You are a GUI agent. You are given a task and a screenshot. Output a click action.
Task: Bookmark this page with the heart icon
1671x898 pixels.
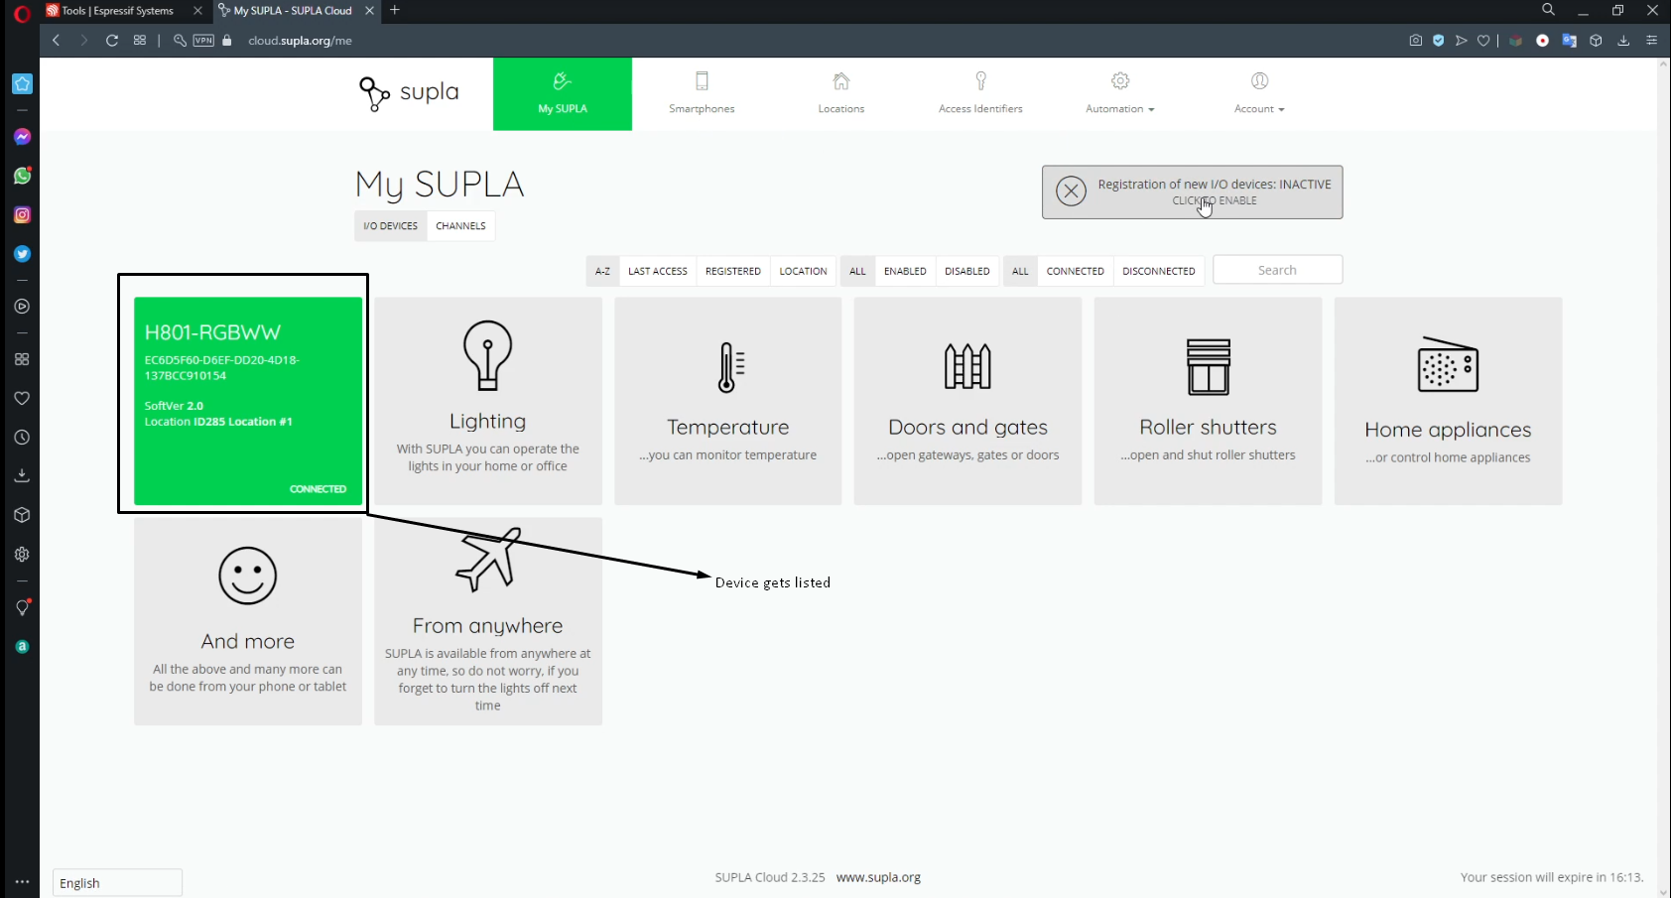pos(1483,41)
